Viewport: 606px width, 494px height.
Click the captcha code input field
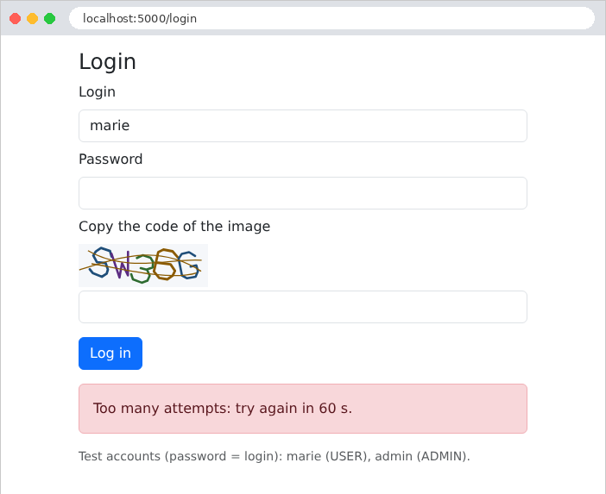click(303, 307)
